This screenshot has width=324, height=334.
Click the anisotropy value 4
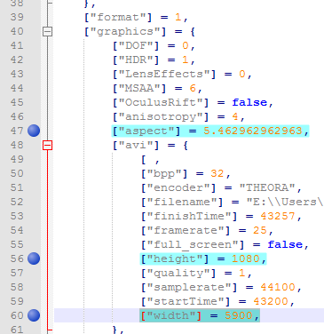(235, 116)
